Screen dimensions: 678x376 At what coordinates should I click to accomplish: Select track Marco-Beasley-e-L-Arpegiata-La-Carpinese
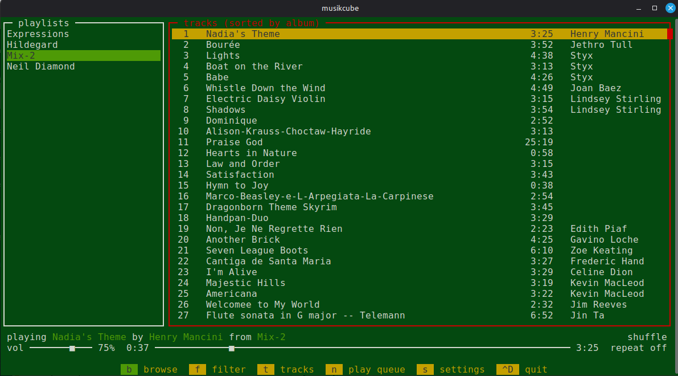(420, 197)
